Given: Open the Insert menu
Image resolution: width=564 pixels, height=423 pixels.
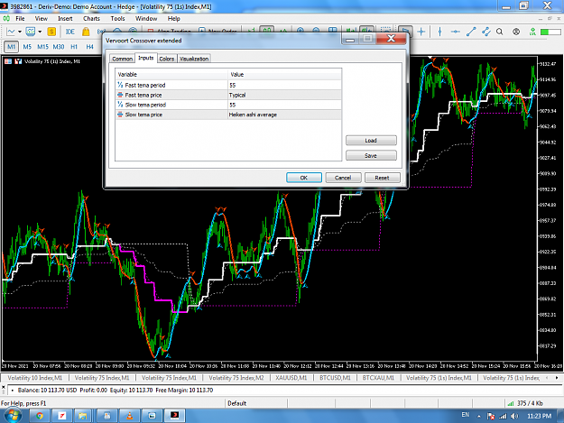Looking at the screenshot, I should tap(65, 19).
